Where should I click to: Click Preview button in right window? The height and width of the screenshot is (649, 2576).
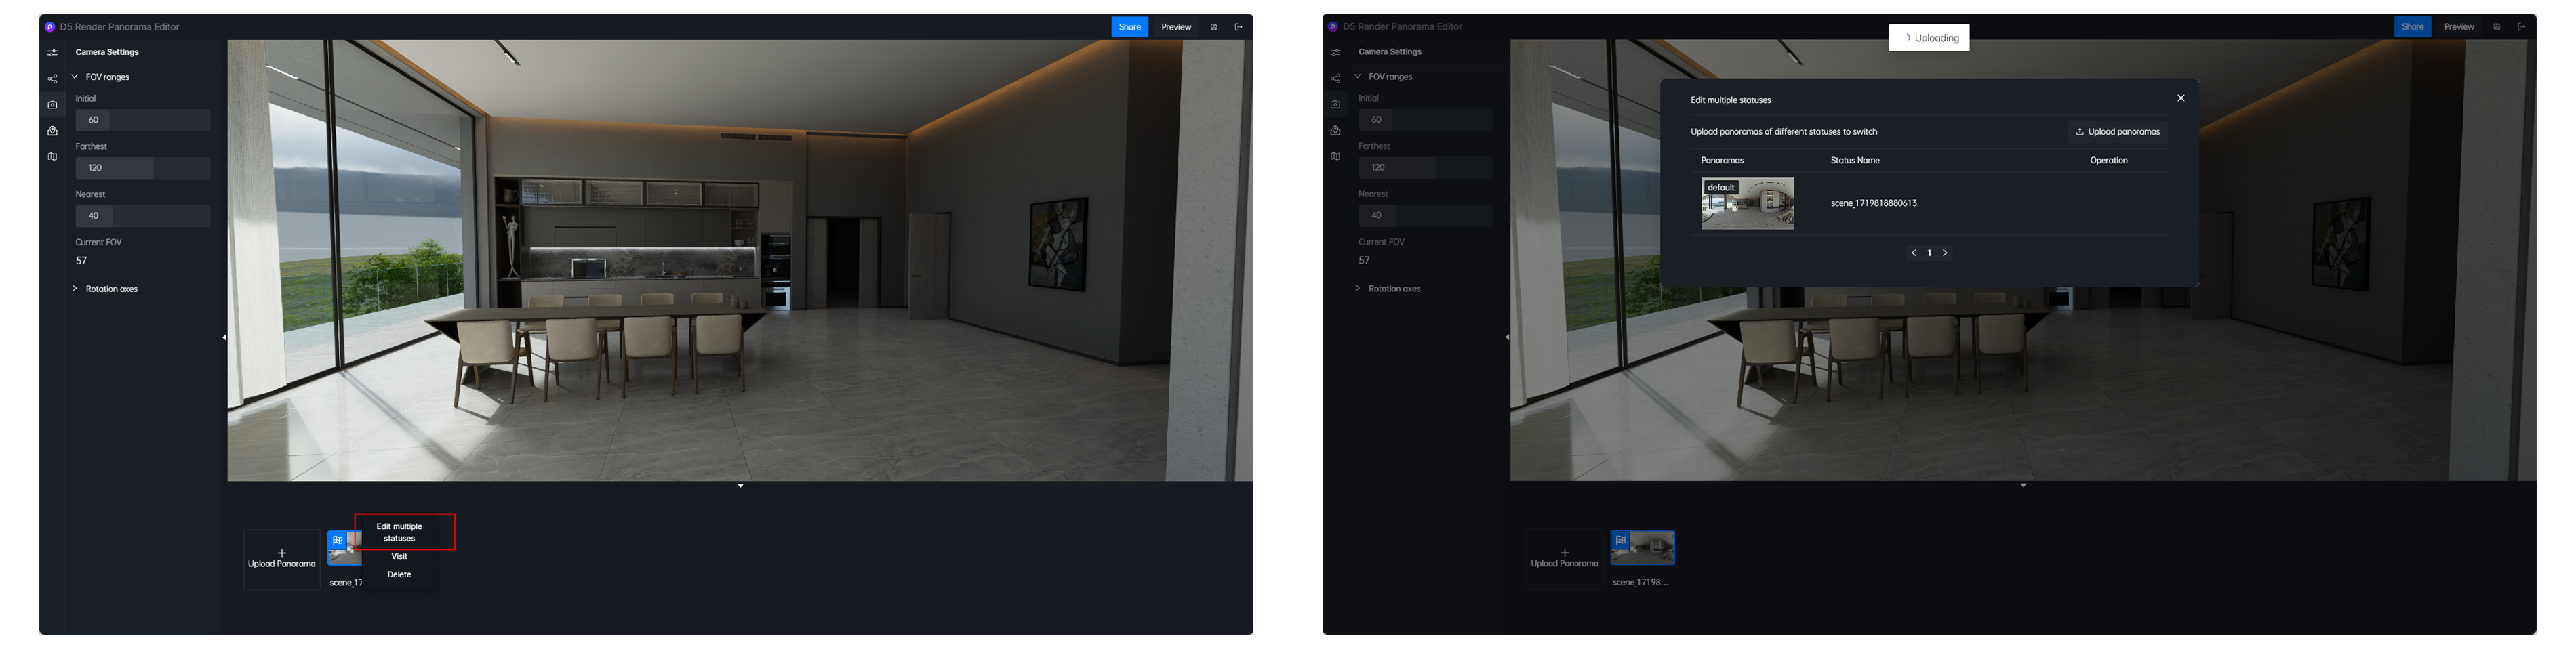(2459, 27)
